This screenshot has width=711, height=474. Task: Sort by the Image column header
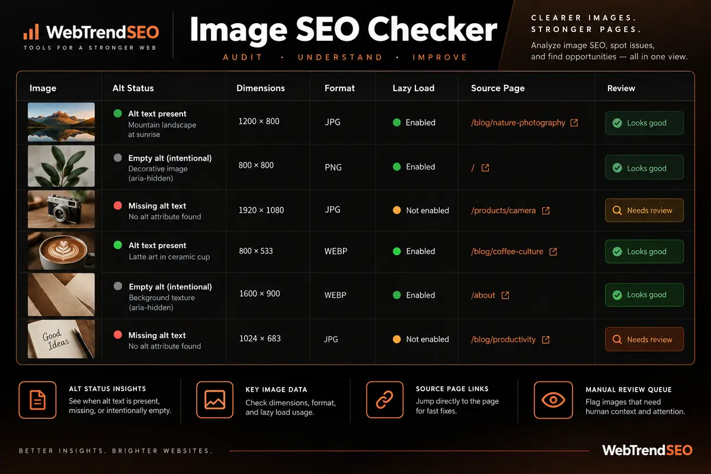[43, 88]
